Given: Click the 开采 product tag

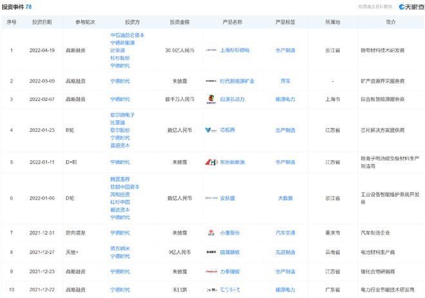Looking at the screenshot, I should pyautogui.click(x=285, y=81).
